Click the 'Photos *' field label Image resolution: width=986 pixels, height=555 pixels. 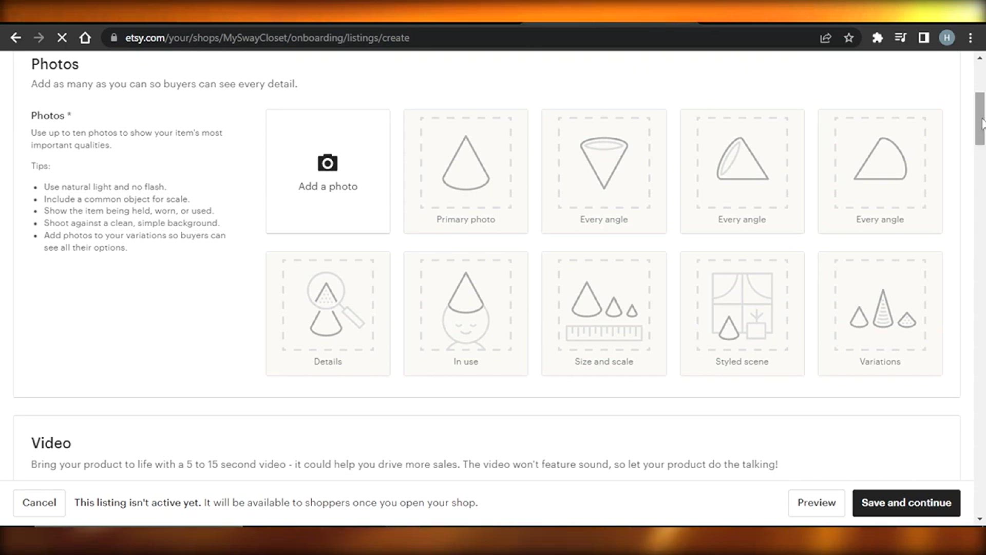coord(51,116)
